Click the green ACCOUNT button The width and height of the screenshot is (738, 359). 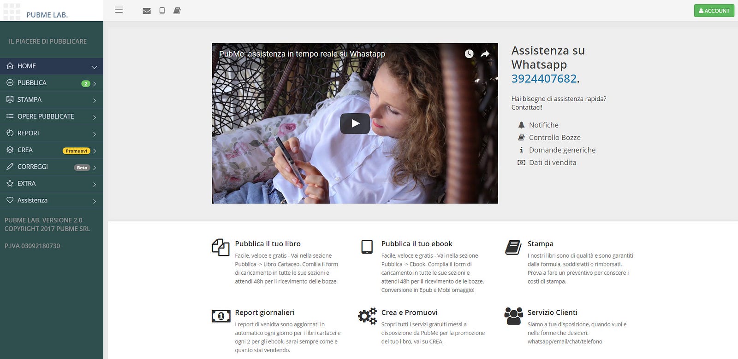point(714,11)
